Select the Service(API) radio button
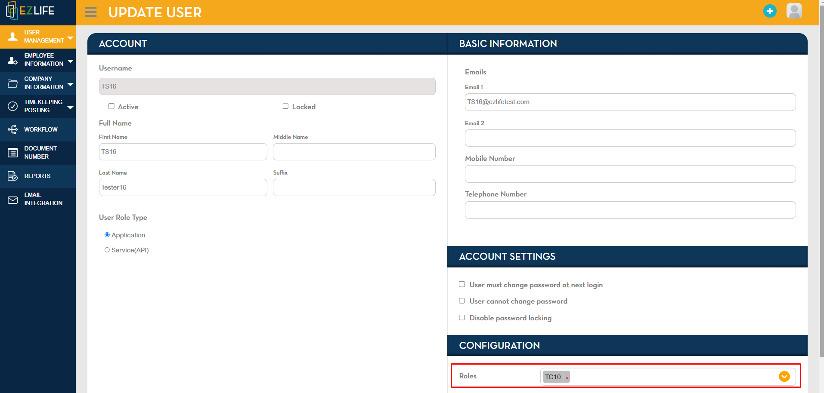The height and width of the screenshot is (393, 824). click(x=107, y=250)
